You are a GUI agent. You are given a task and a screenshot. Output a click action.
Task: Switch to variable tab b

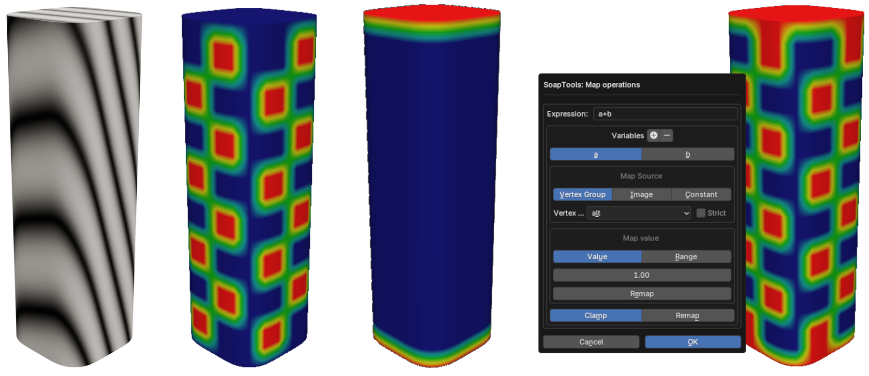point(688,154)
